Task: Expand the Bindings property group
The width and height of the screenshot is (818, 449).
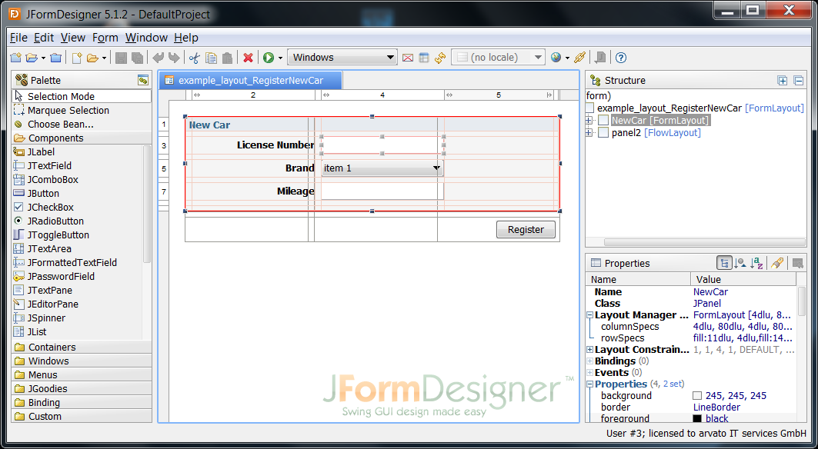Action: (x=590, y=361)
